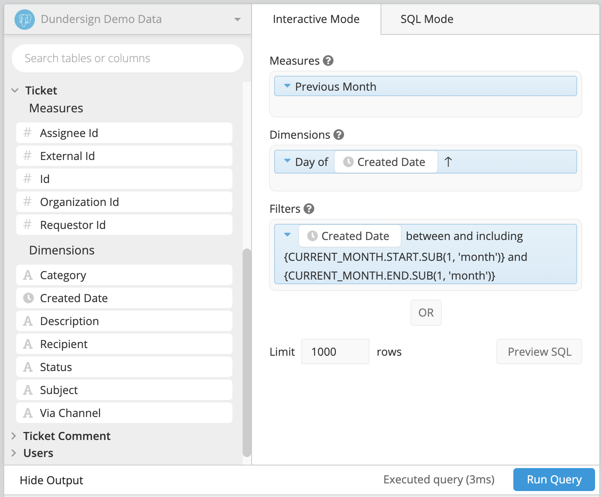601x497 pixels.
Task: Focus the Search tables or columns field
Action: pyautogui.click(x=128, y=58)
